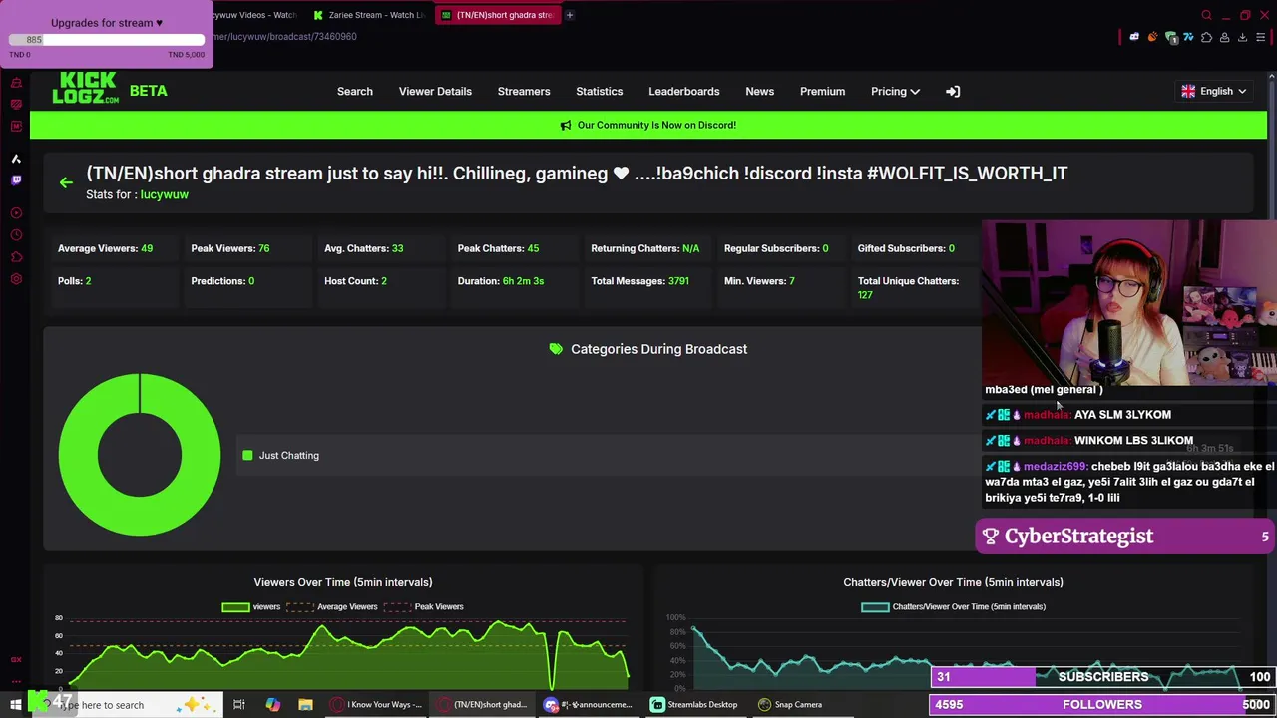
Task: Click the KickLogz logo
Action: click(86, 88)
